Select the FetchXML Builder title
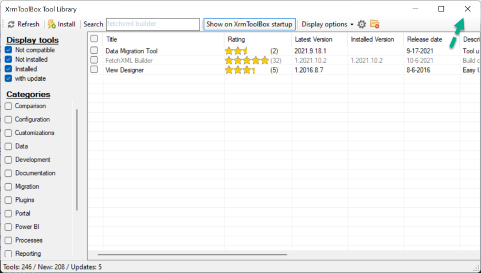The height and width of the screenshot is (273, 481). point(129,61)
